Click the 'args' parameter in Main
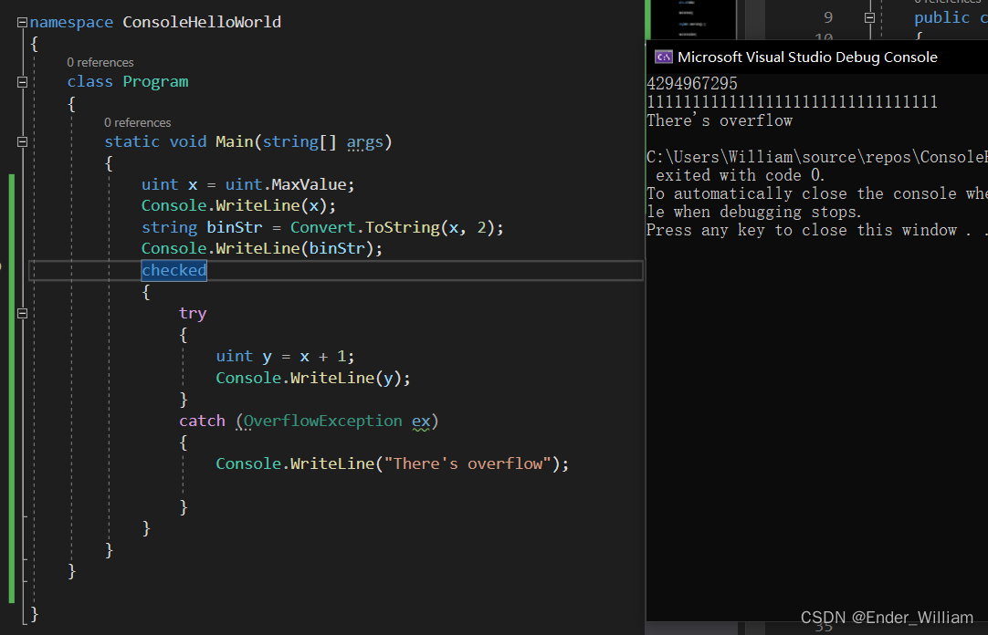This screenshot has width=988, height=635. click(x=365, y=141)
